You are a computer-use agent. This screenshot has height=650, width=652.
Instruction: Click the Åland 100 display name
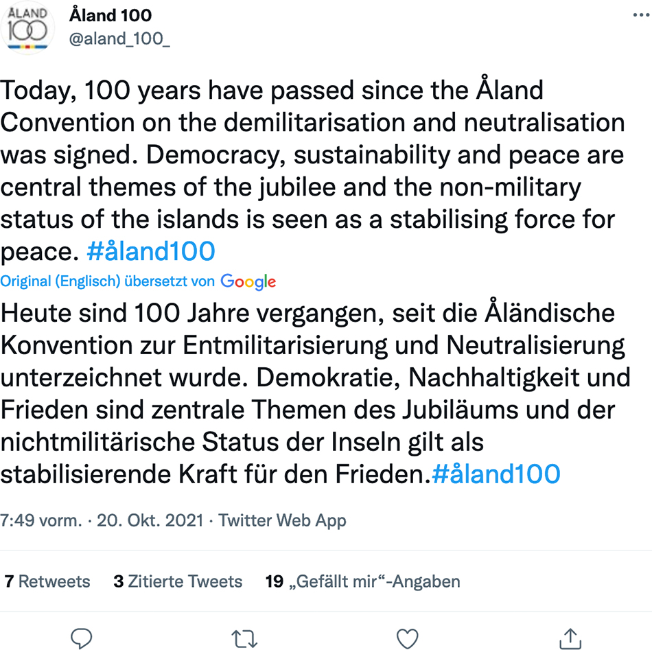click(110, 15)
